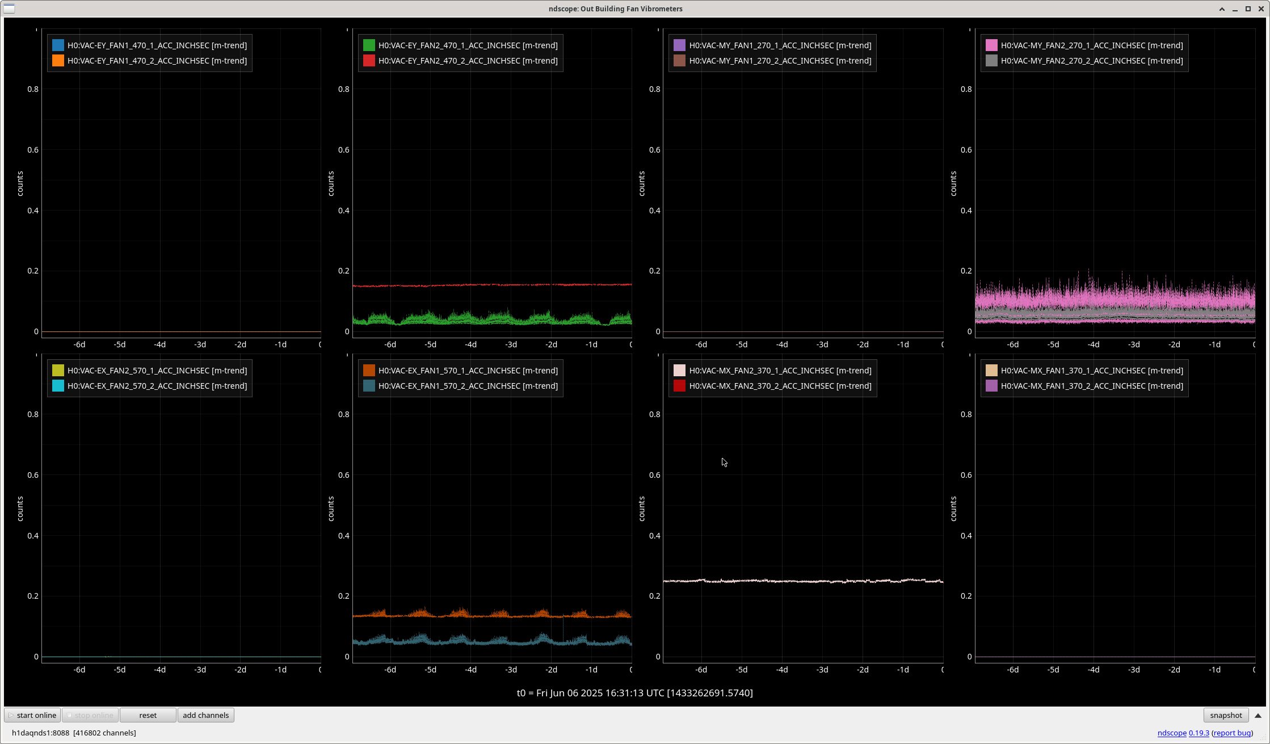This screenshot has width=1270, height=744.
Task: Expand the panel with the triangle next to snapshot
Action: pos(1258,716)
